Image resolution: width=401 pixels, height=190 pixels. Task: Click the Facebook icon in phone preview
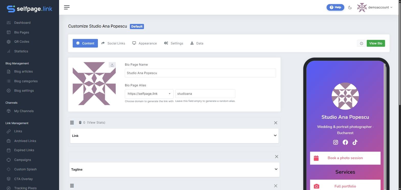(x=345, y=142)
